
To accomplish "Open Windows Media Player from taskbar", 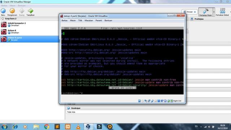I will (x=25, y=127).
